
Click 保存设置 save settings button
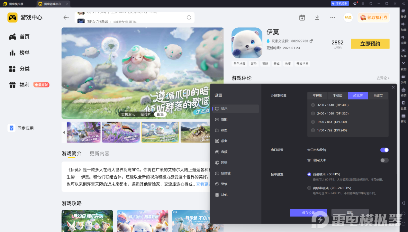308,213
